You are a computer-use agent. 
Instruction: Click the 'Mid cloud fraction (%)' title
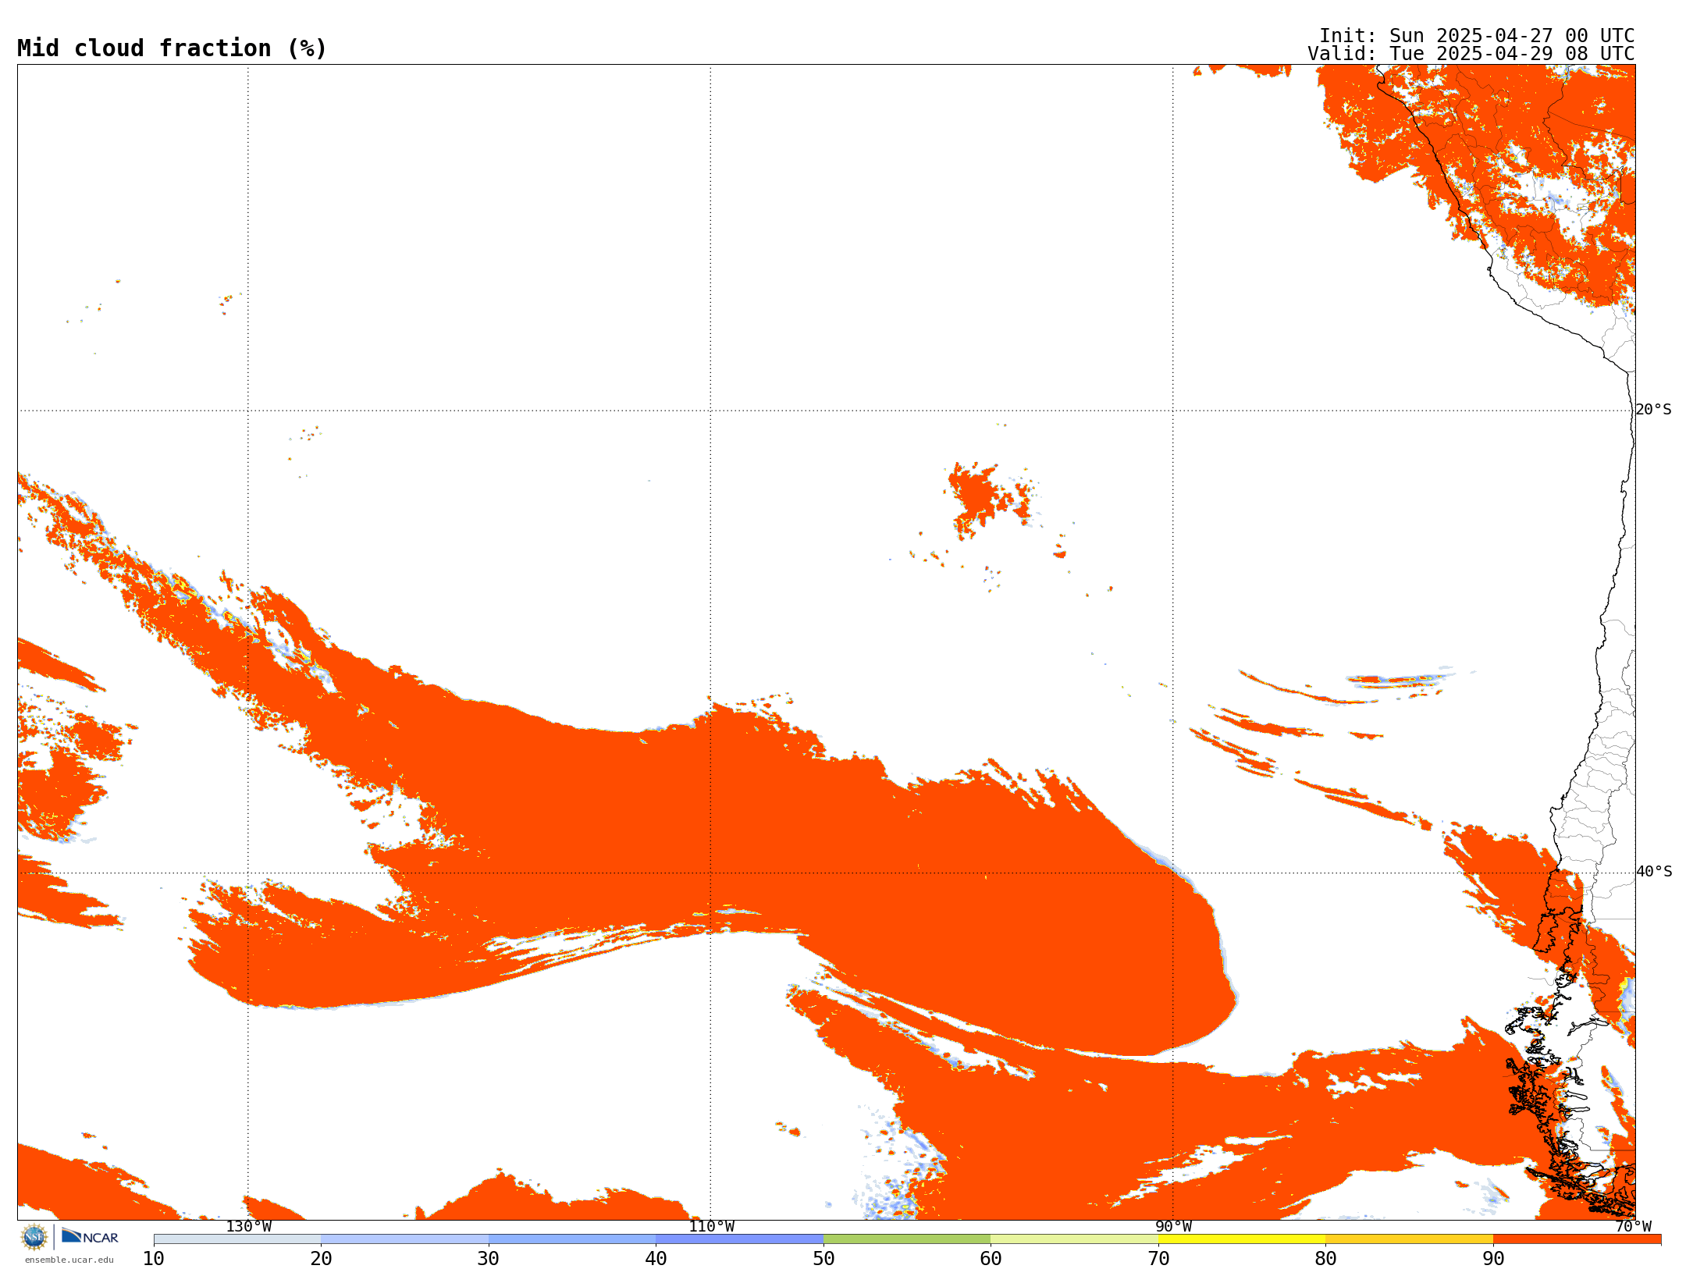click(x=172, y=48)
